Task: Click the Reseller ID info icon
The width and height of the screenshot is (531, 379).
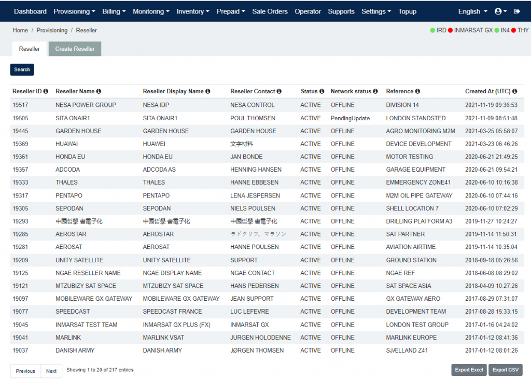Action: (46, 91)
